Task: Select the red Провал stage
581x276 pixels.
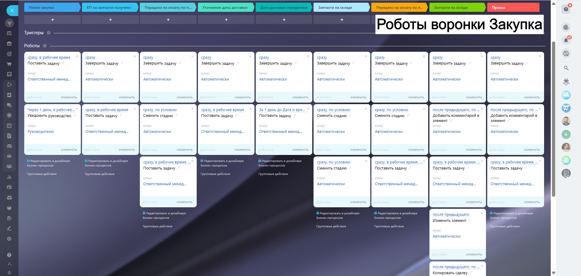Action: (513, 8)
